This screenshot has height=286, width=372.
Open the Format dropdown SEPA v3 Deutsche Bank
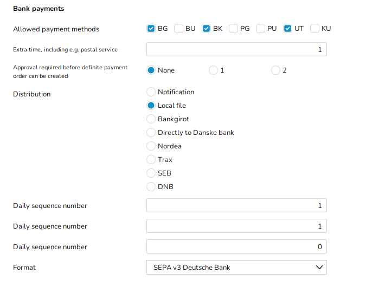236,267
